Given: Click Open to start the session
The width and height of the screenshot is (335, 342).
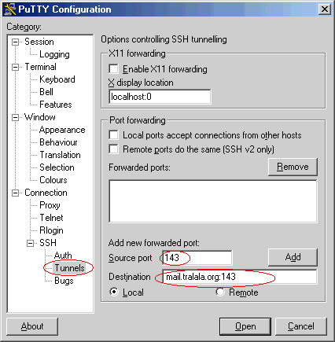Looking at the screenshot, I should [245, 326].
